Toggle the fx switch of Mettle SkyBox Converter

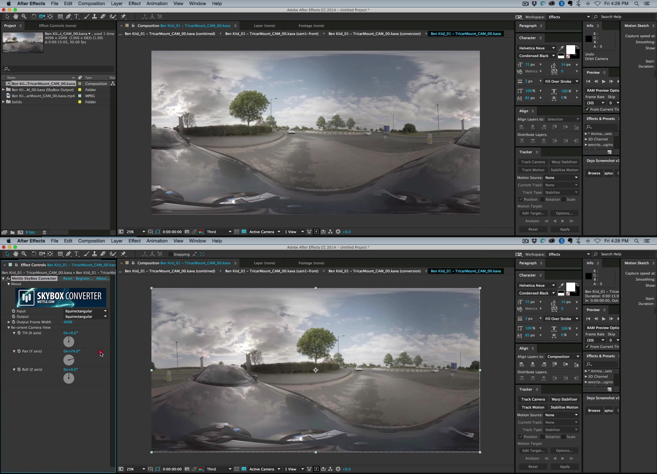tap(8, 278)
